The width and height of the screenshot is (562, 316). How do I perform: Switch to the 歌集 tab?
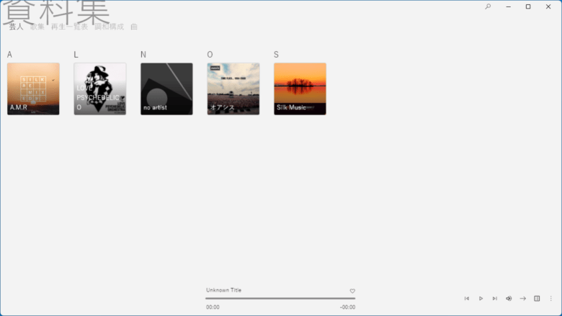[x=37, y=27]
